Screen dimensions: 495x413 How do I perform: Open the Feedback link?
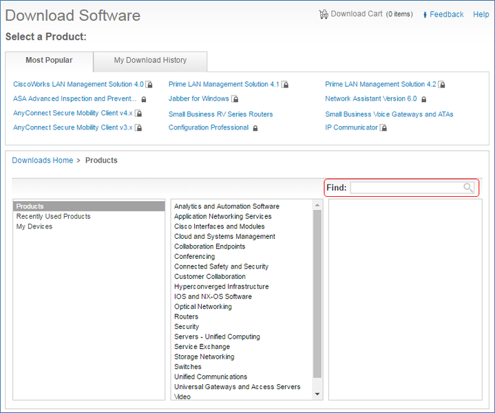(447, 14)
